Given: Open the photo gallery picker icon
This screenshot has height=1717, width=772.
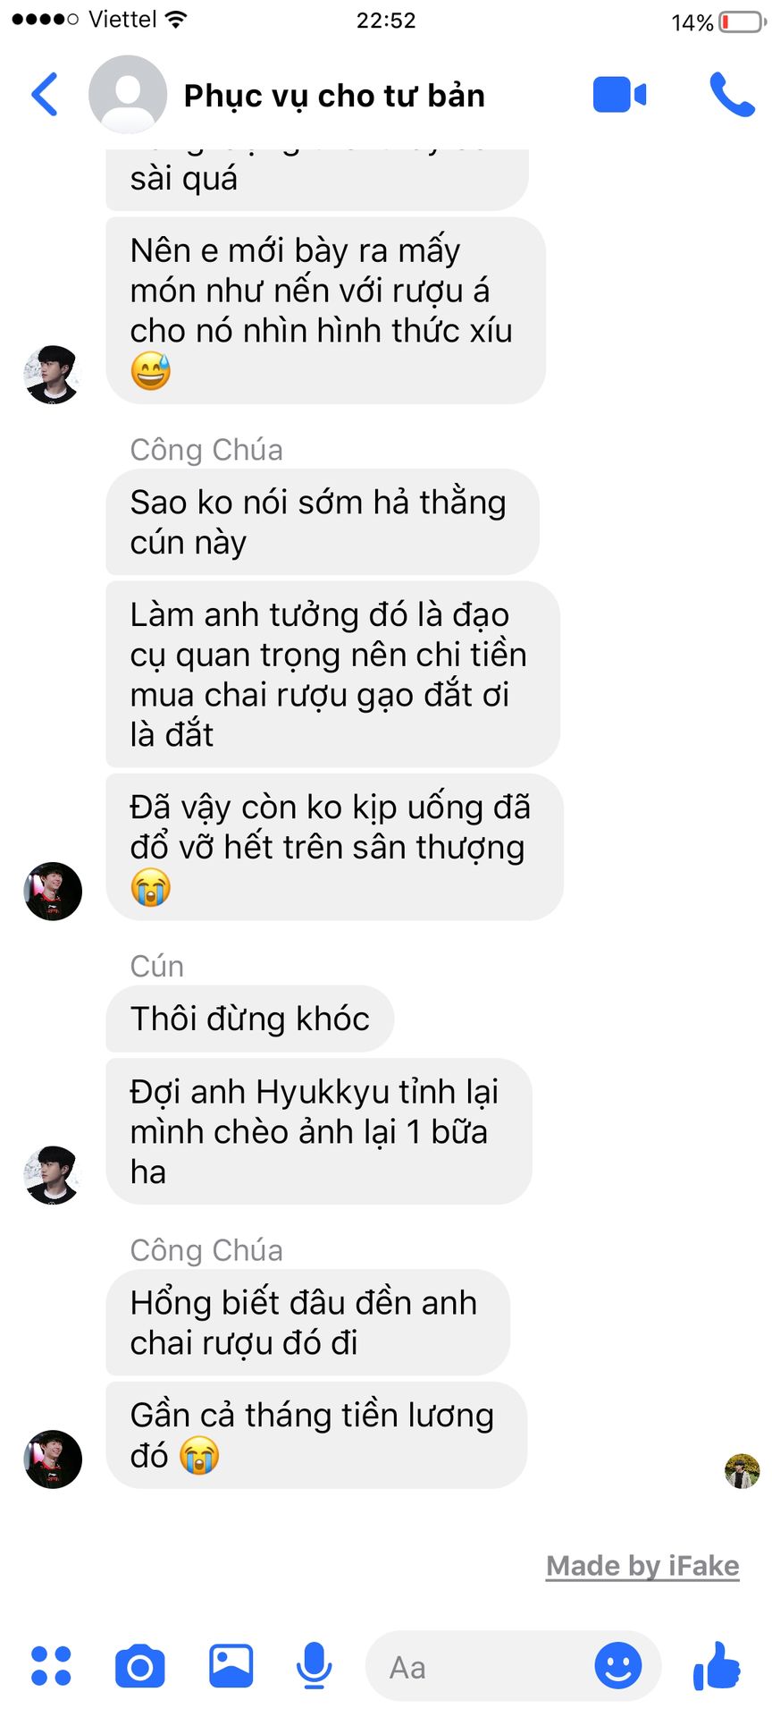Looking at the screenshot, I should (231, 1666).
